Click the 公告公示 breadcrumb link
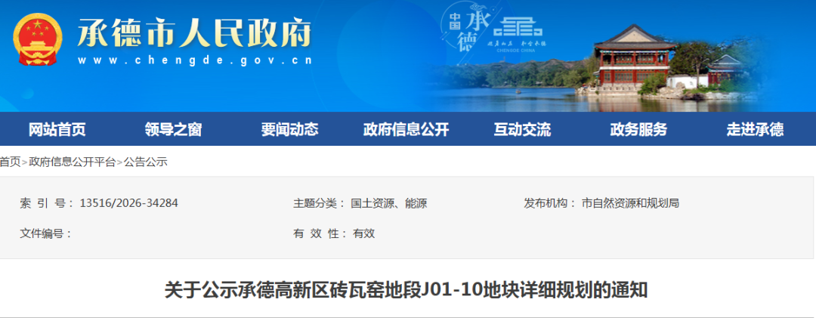 tap(145, 162)
